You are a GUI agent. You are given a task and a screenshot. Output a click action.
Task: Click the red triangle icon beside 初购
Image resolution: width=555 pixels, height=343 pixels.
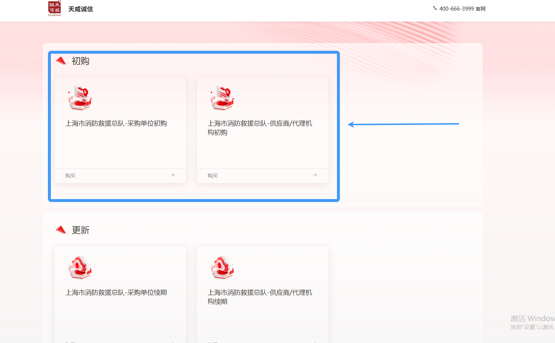pos(61,61)
